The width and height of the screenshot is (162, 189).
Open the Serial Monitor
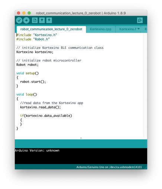140,20
